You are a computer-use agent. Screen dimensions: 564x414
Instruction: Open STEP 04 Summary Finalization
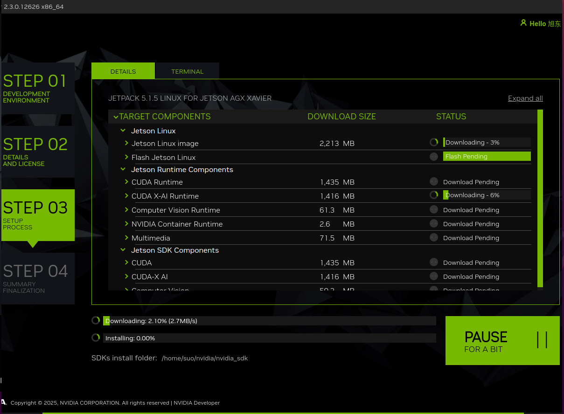coord(37,278)
